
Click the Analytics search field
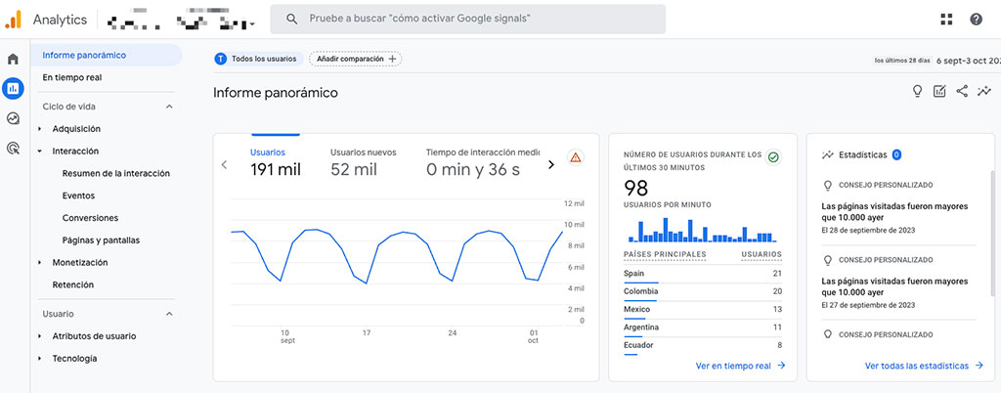click(469, 20)
